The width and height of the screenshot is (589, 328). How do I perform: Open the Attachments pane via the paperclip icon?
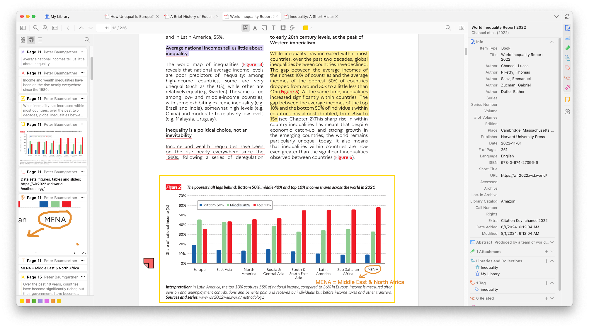(x=568, y=48)
